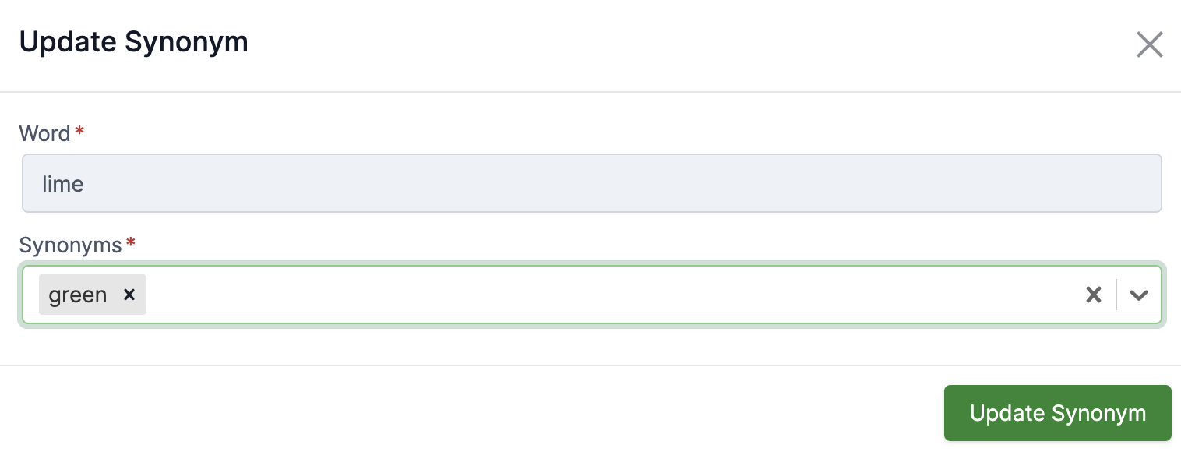This screenshot has width=1181, height=452.
Task: Click the divider line above the footer
Action: pyautogui.click(x=590, y=365)
